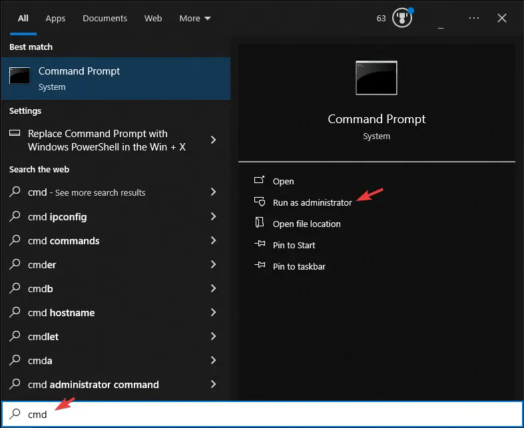Expand the cmd ipconfig chevron

[x=214, y=216]
